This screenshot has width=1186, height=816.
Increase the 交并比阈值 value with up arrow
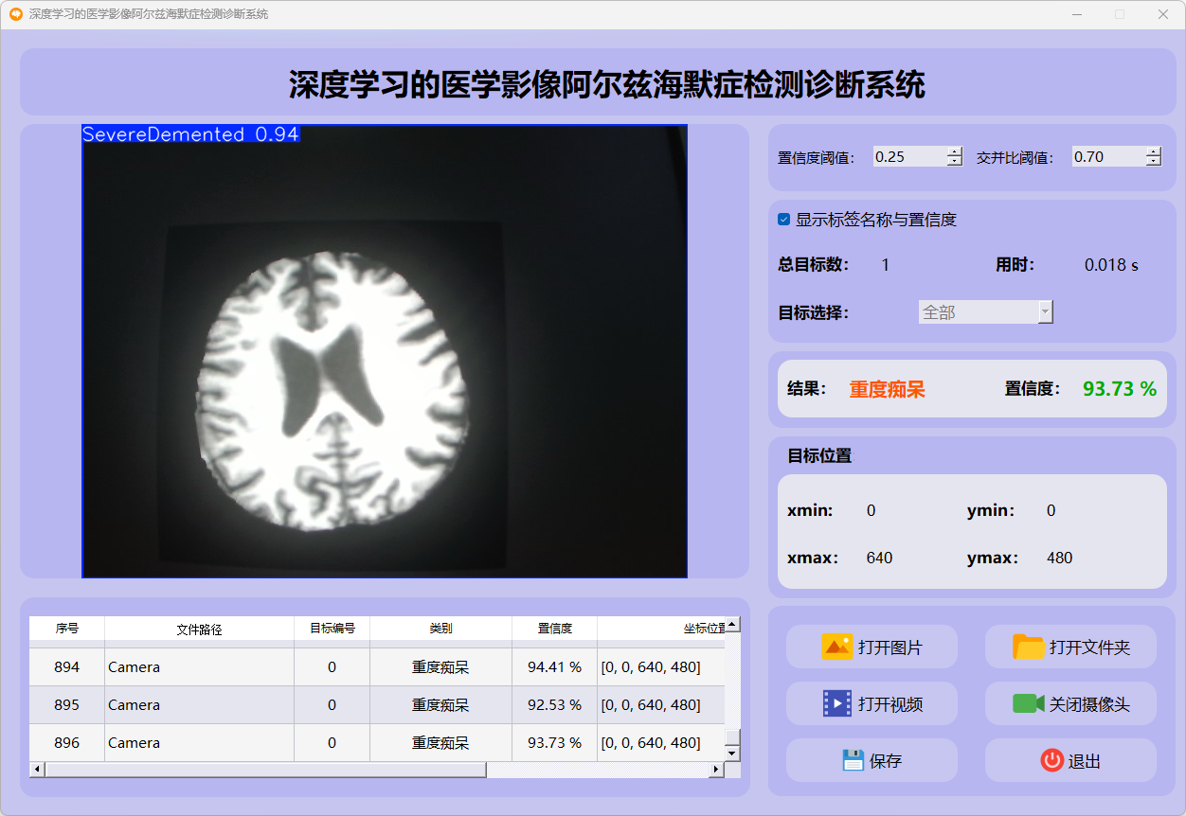point(1154,151)
